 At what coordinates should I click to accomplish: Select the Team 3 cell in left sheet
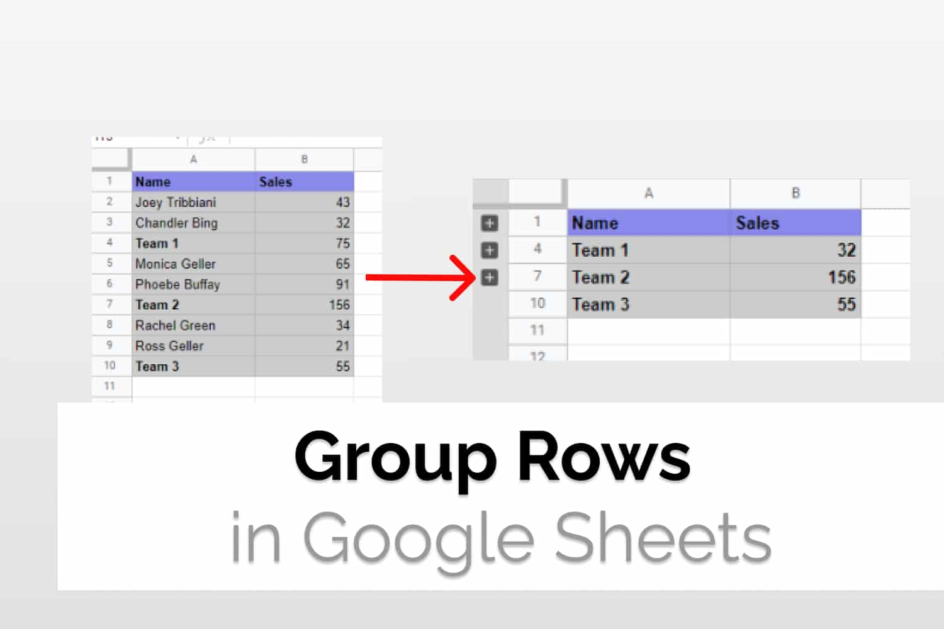193,366
